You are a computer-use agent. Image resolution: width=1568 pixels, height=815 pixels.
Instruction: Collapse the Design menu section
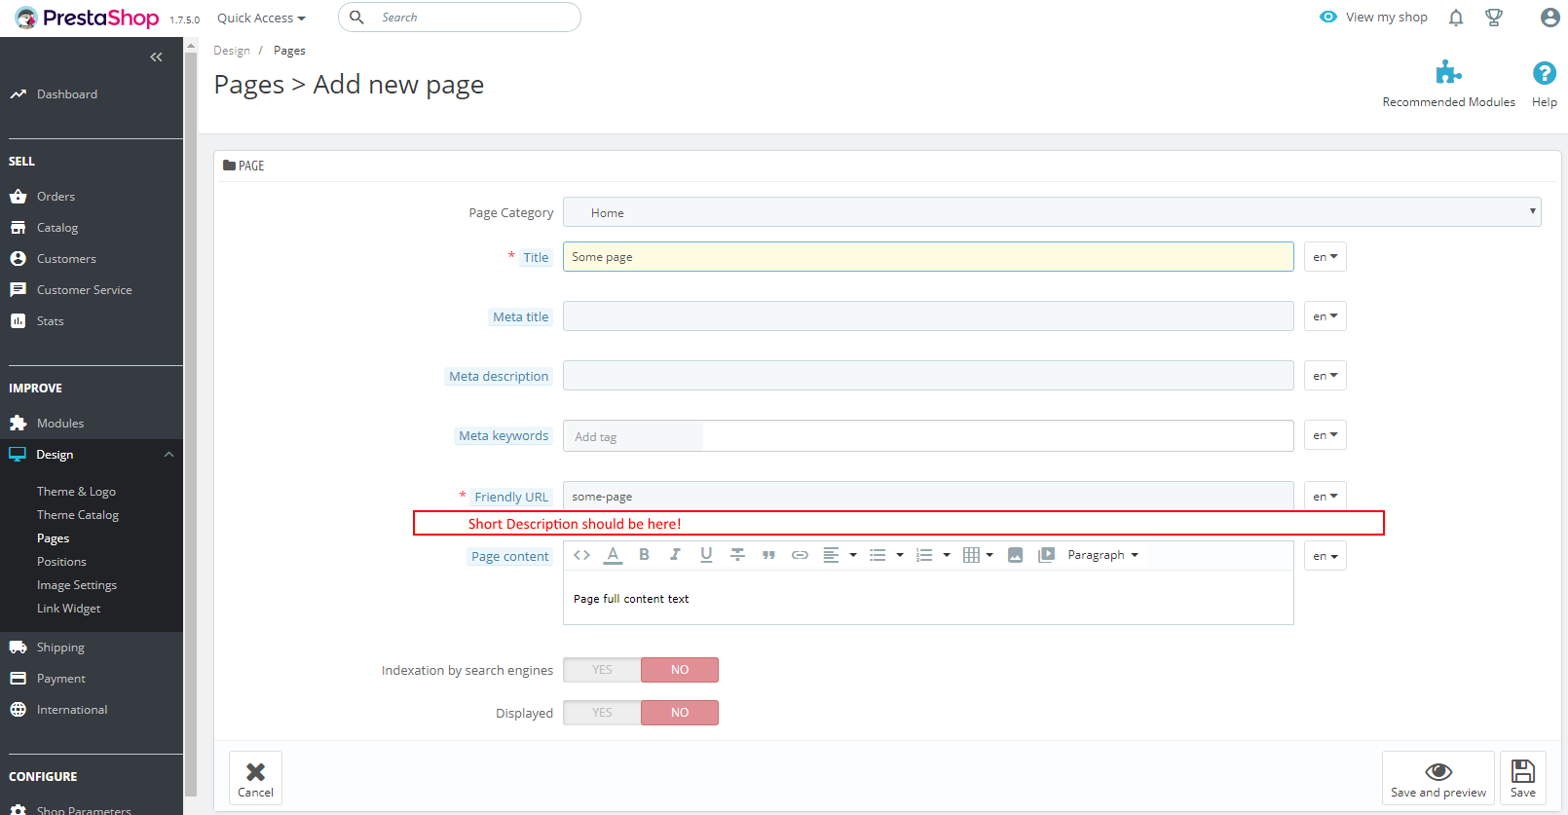tap(168, 455)
